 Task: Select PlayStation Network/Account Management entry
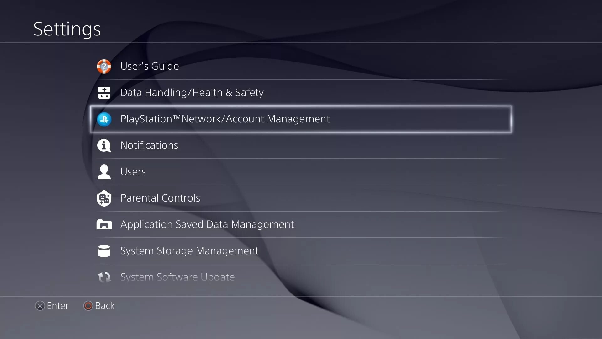point(301,119)
